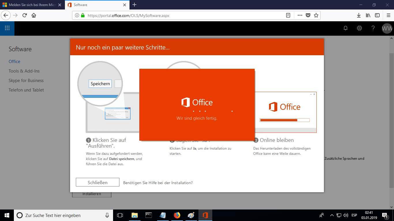Open the installation help link
This screenshot has height=221, width=394.
pos(158,183)
